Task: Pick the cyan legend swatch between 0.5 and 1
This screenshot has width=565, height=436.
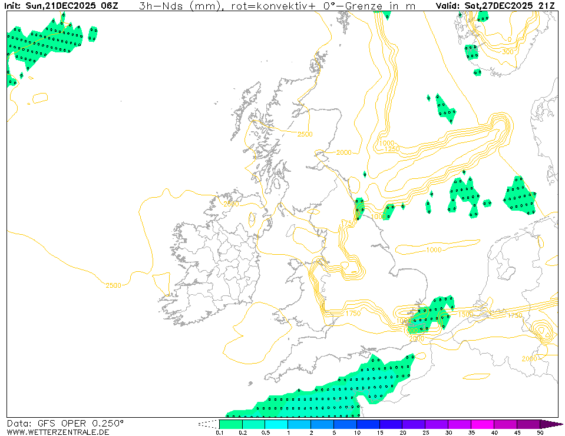Action: click(276, 424)
